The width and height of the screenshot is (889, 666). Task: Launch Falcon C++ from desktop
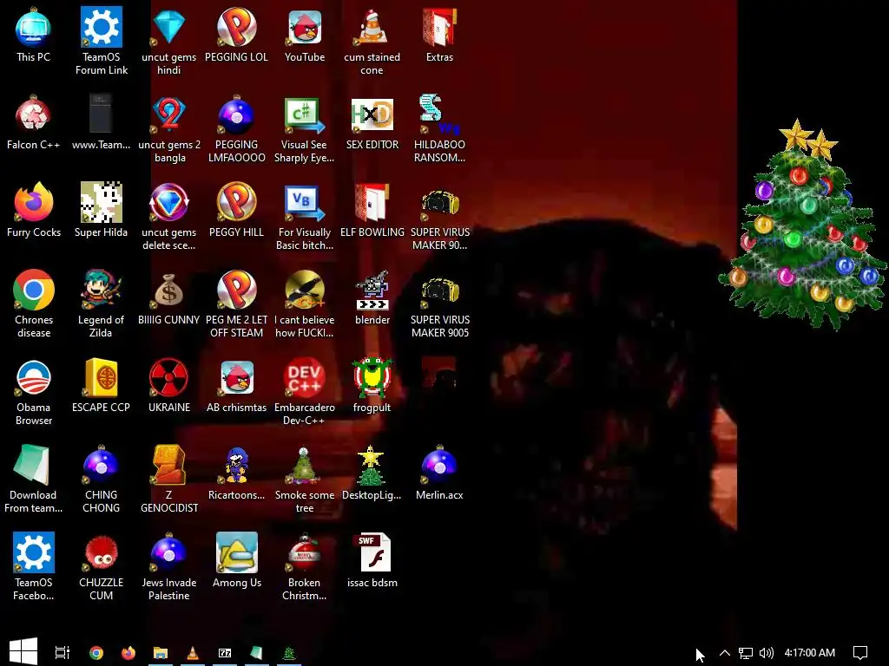pyautogui.click(x=34, y=123)
